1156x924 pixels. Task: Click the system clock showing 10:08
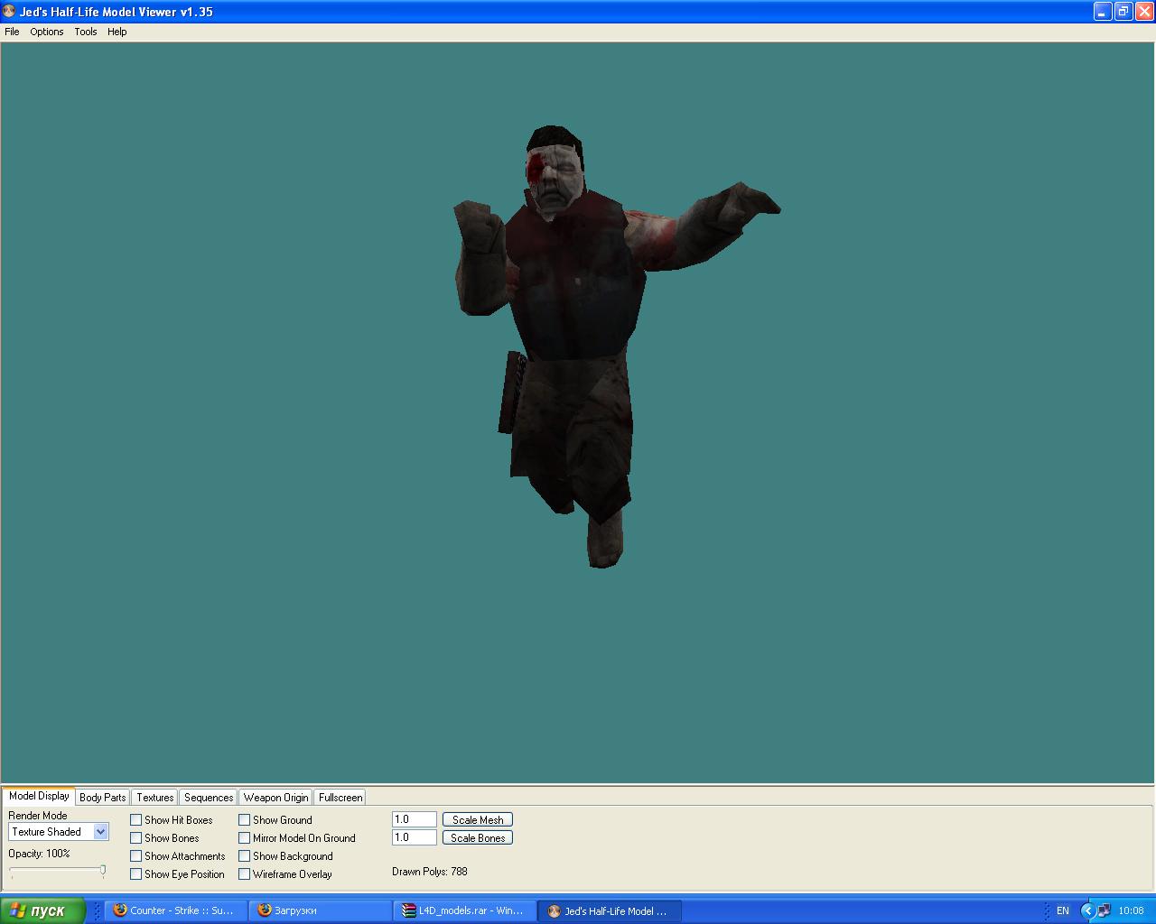1131,910
